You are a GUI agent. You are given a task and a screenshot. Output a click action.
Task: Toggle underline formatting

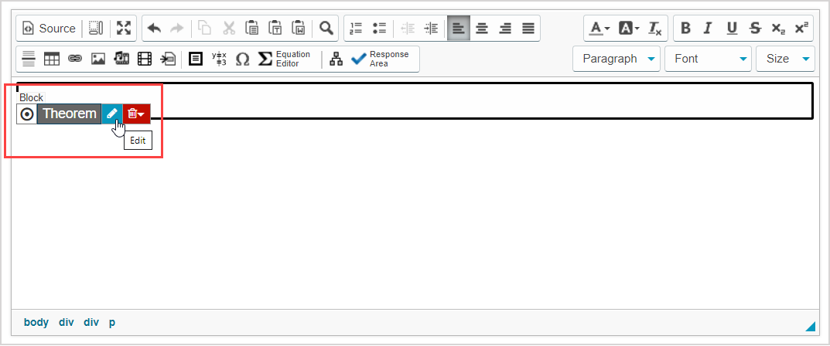click(731, 29)
